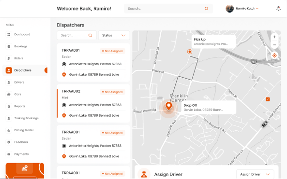Go to the Drivers section
Screen dimensions: 287x179
[x=19, y=83]
